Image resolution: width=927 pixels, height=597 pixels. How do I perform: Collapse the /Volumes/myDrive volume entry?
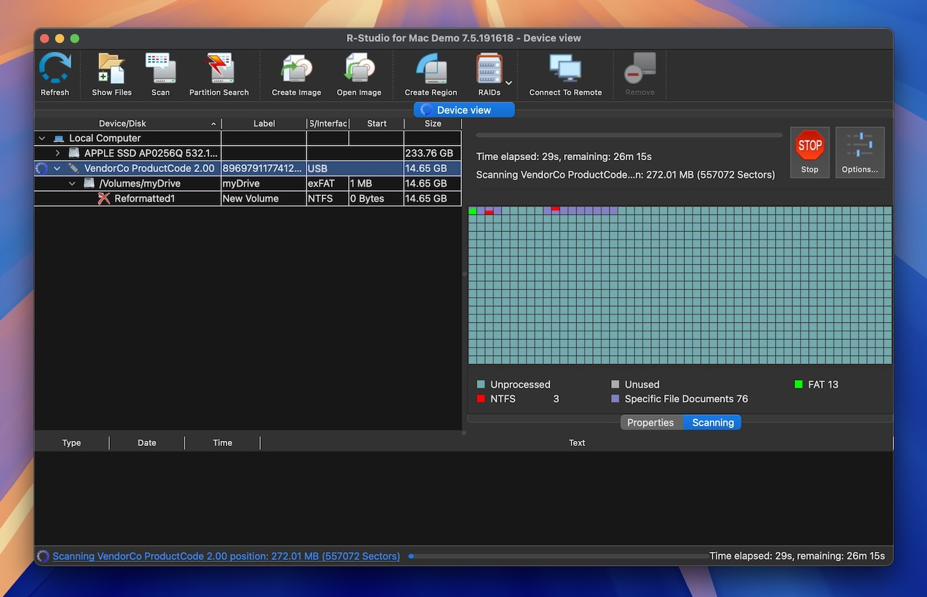(x=72, y=183)
